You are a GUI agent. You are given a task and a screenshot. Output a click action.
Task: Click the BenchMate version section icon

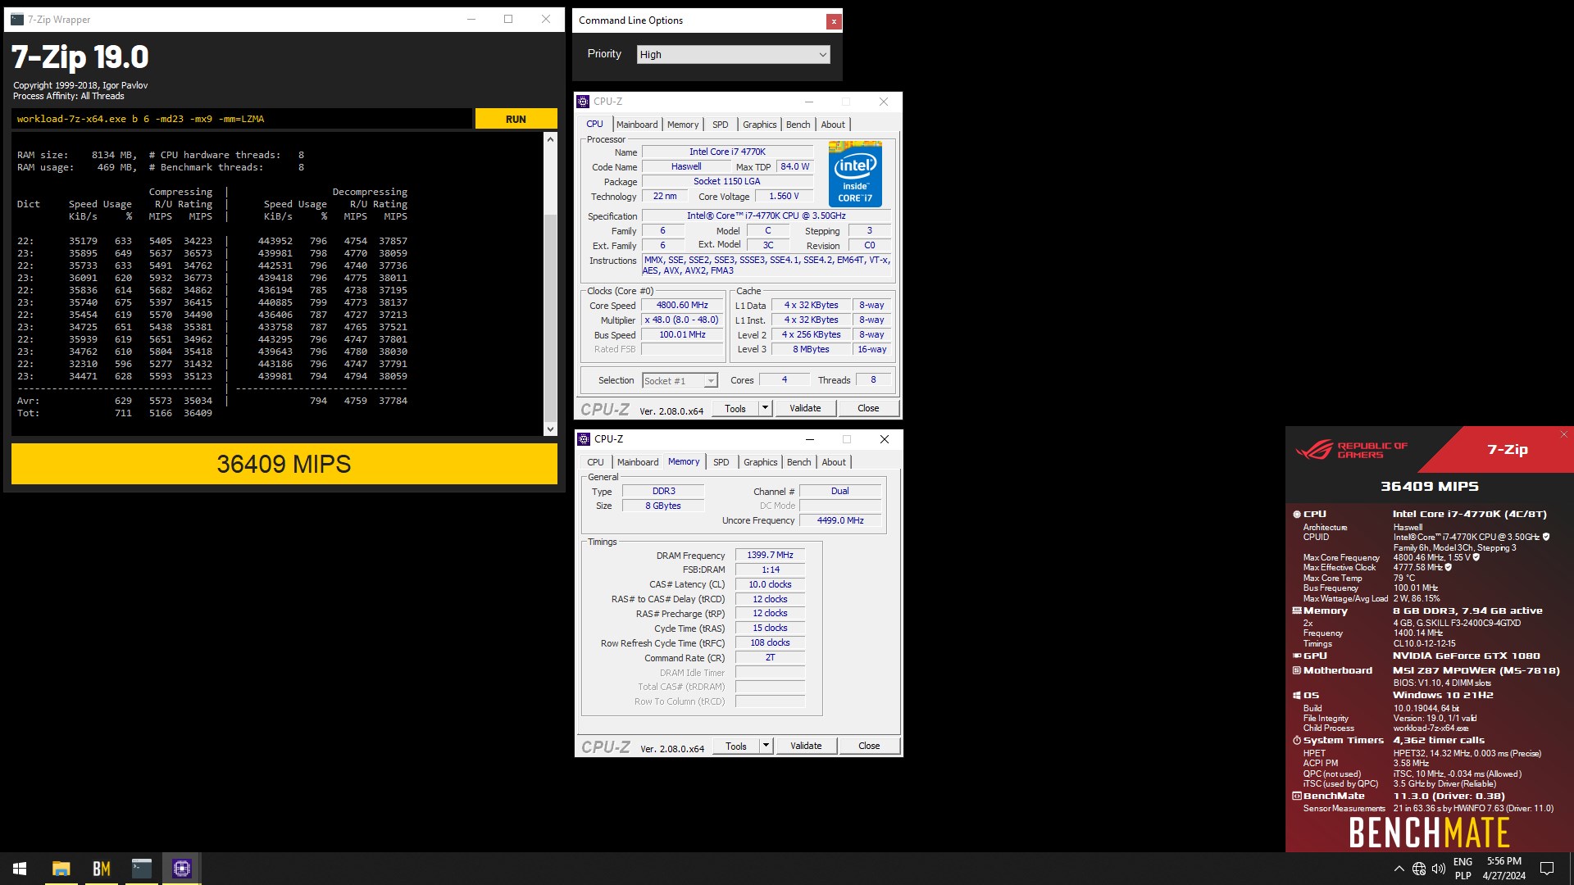[1297, 796]
